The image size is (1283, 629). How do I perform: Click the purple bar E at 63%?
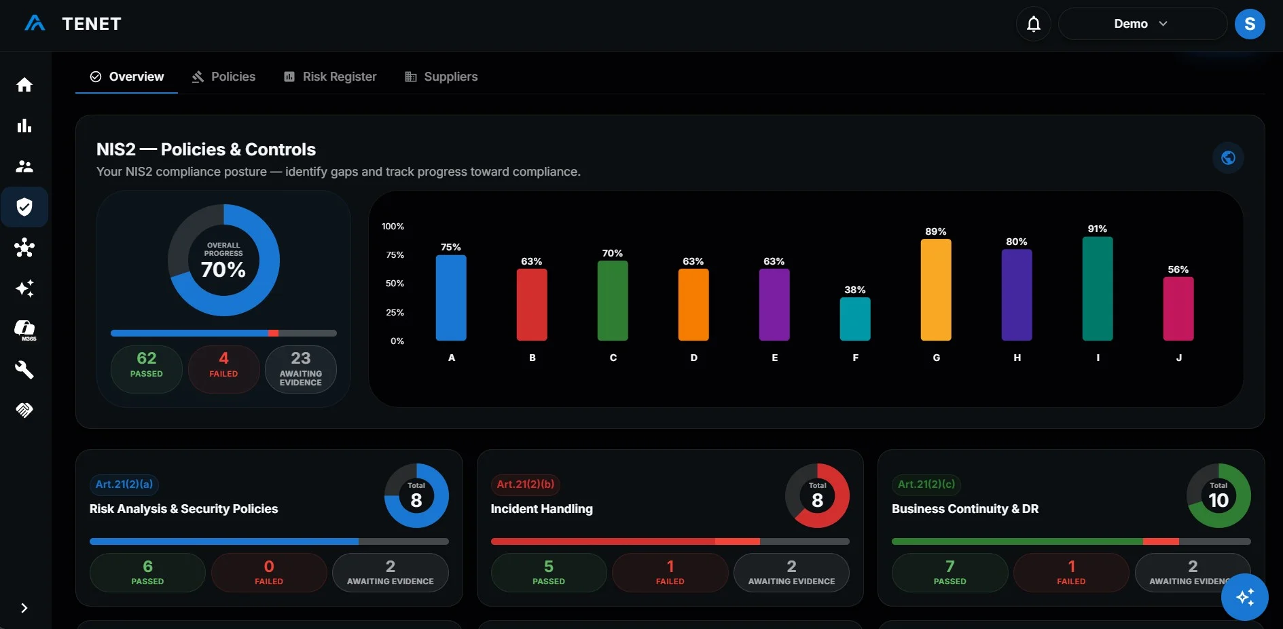(x=774, y=305)
